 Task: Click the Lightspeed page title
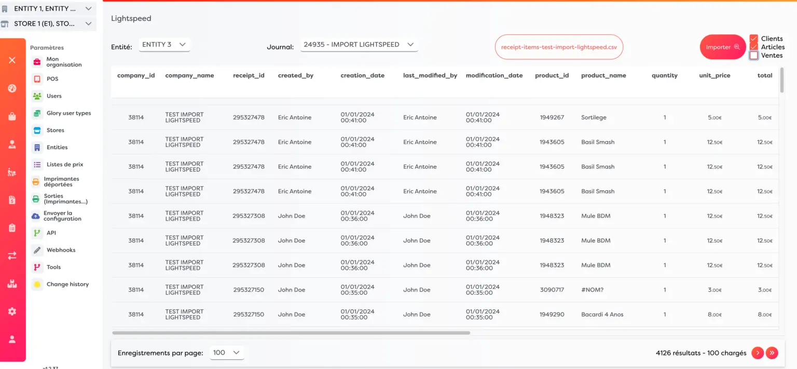point(131,19)
